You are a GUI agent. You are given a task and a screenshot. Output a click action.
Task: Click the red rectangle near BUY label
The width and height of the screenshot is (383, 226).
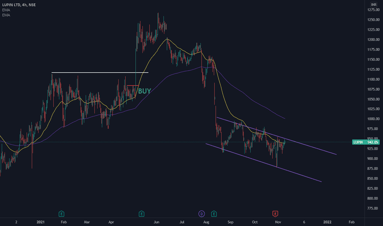coord(133,85)
